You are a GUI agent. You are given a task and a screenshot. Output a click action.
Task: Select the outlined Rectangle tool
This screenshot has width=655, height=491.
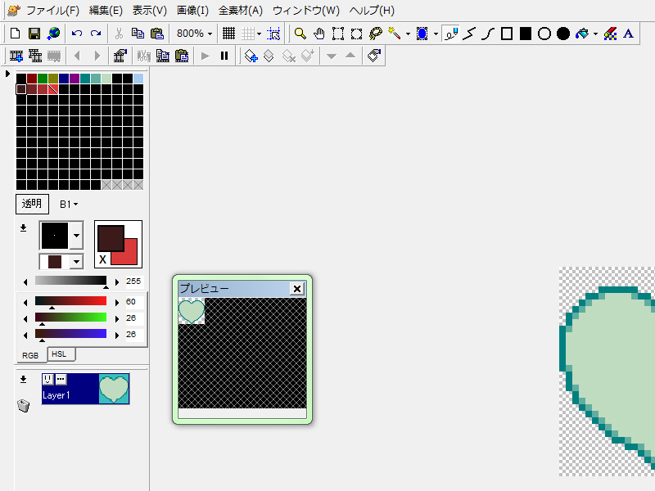coord(507,34)
